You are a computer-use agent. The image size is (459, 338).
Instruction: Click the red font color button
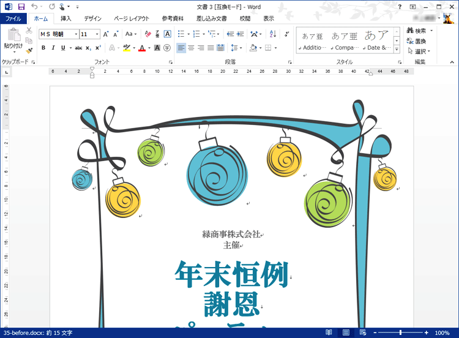[x=142, y=48]
